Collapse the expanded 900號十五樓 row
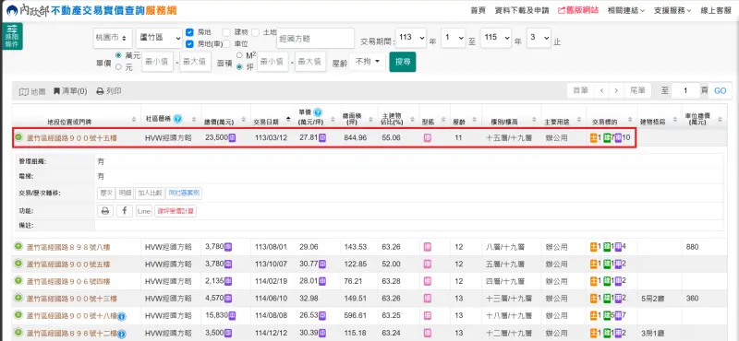Image resolution: width=739 pixels, height=341 pixels. tap(18, 137)
